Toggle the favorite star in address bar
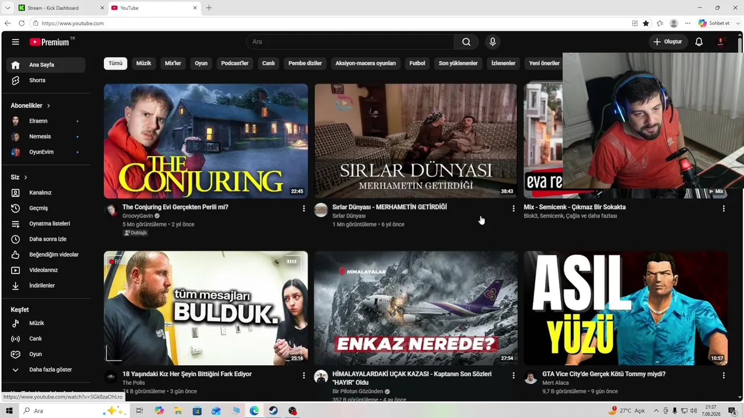This screenshot has width=744, height=418. click(646, 23)
